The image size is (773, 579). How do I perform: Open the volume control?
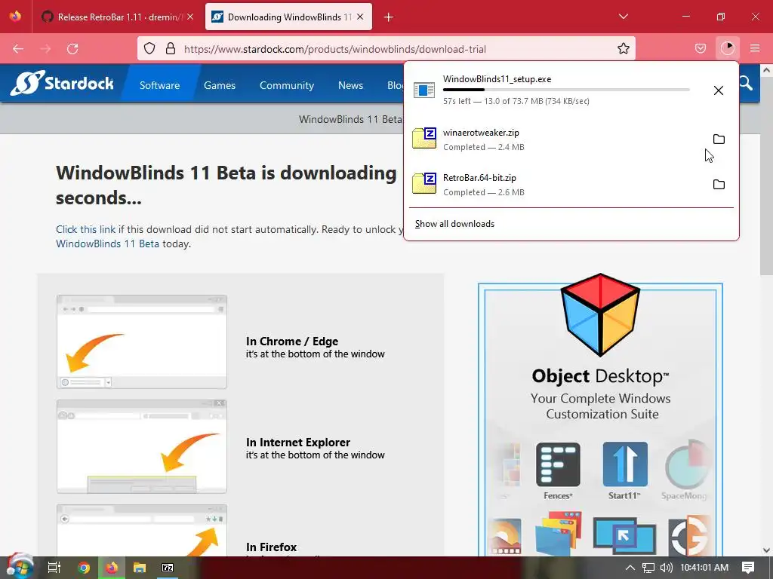[x=666, y=568]
